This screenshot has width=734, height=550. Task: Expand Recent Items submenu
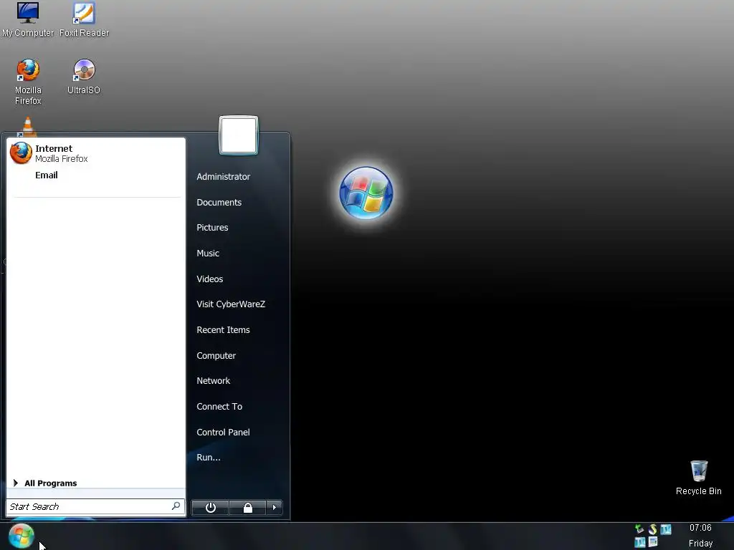224,330
